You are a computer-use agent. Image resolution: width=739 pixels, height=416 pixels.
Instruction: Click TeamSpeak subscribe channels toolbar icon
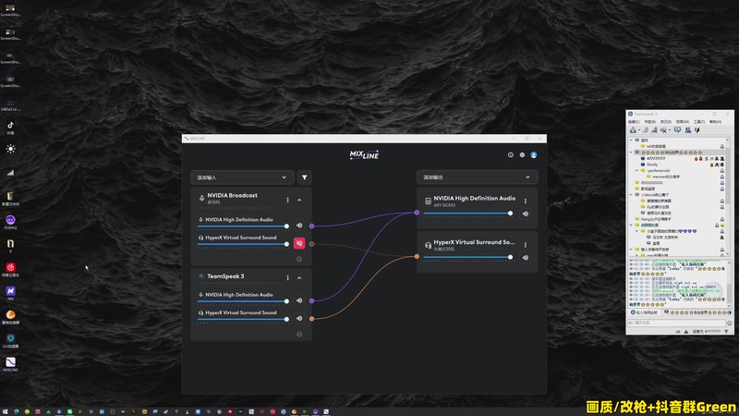tap(677, 129)
